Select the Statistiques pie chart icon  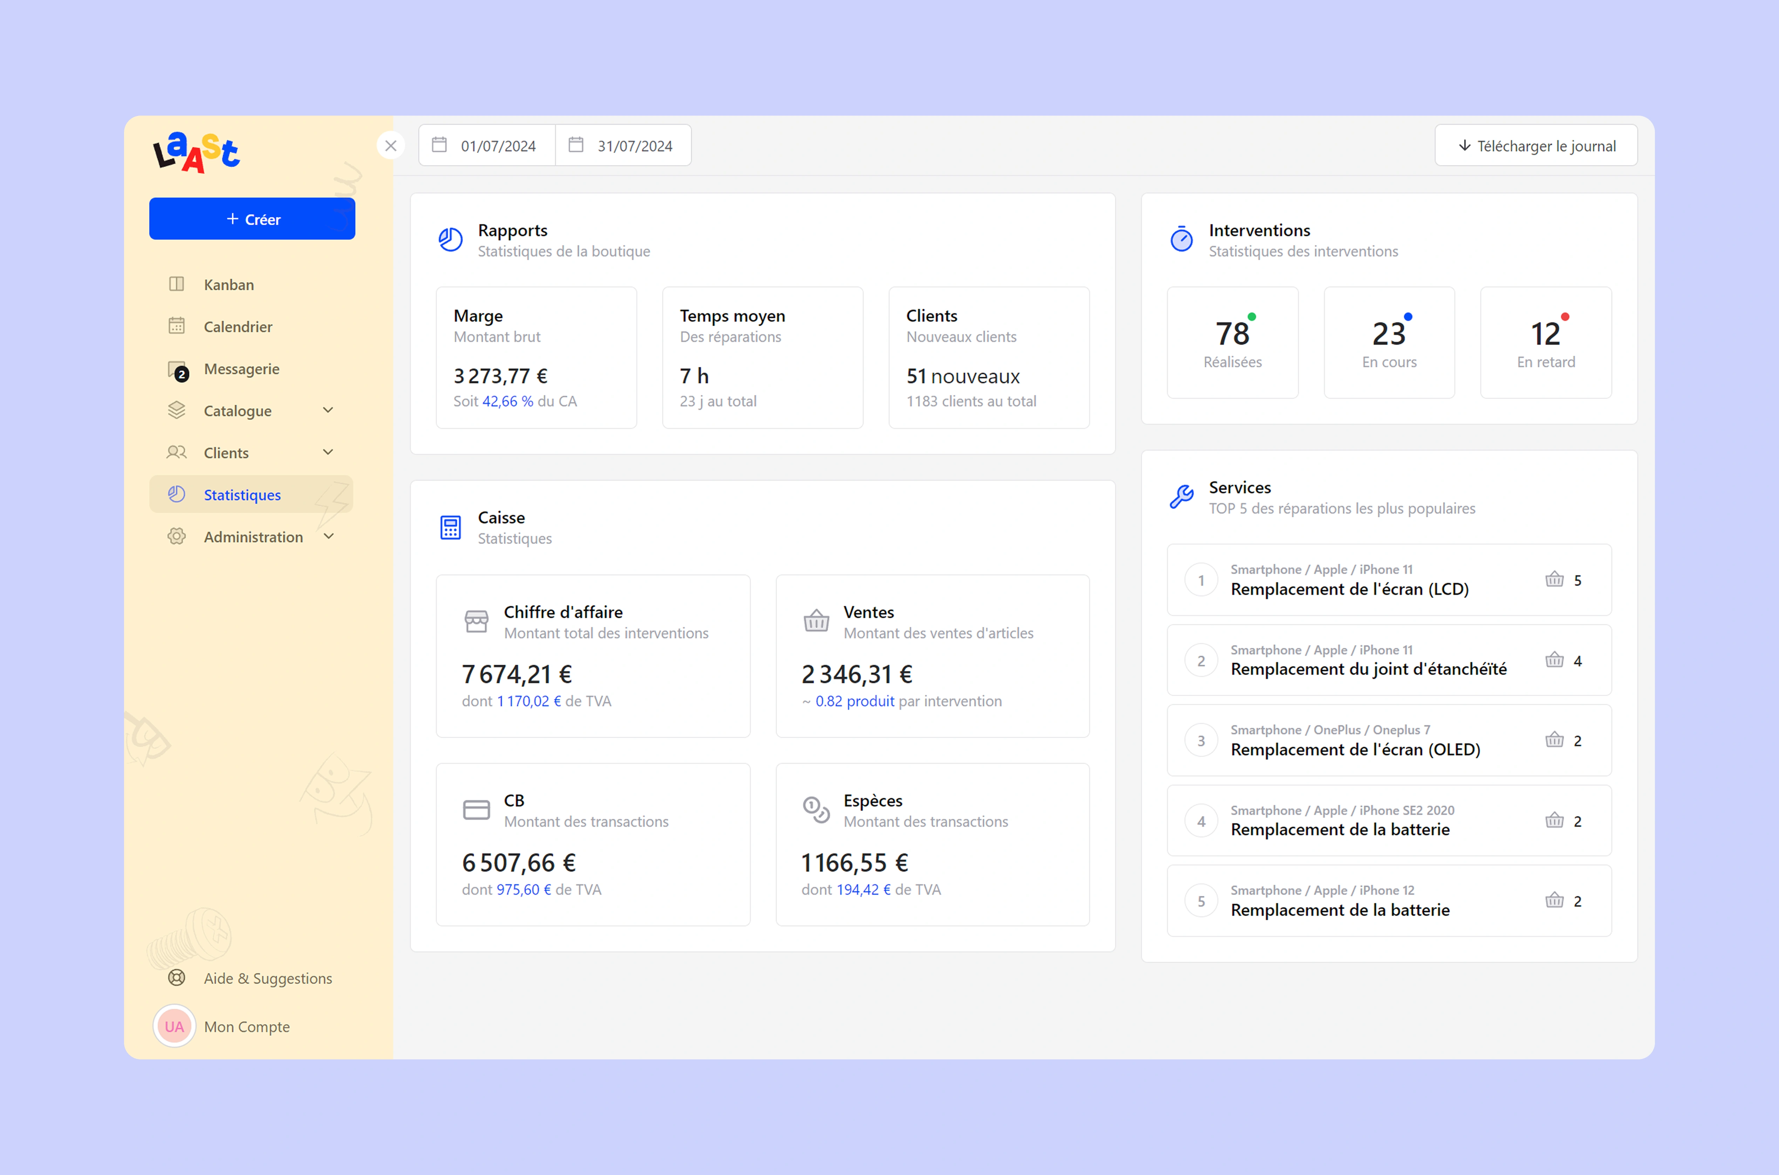pos(177,494)
